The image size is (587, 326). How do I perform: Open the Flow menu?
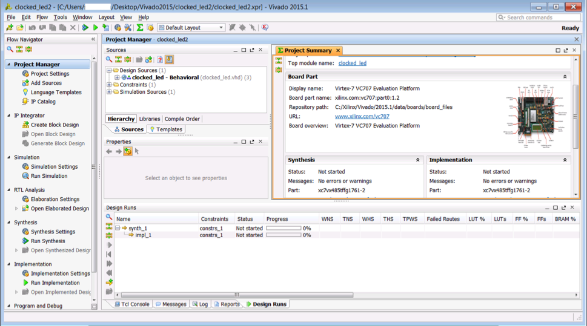click(x=42, y=17)
